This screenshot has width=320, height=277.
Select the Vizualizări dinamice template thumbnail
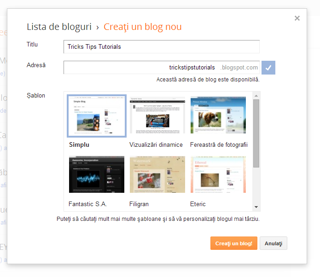[x=157, y=115]
